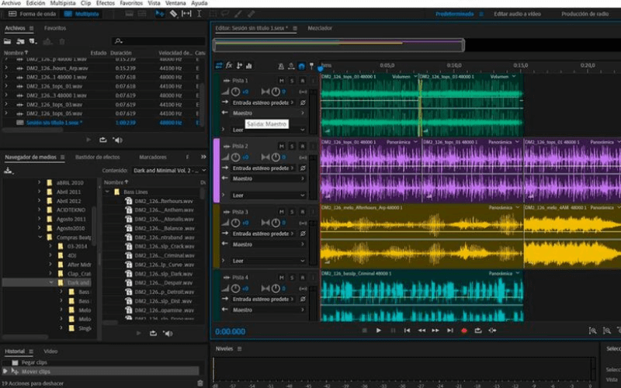Adjust the Pista 1 volume knob
Viewport: 621px width, 388px height.
(x=236, y=92)
